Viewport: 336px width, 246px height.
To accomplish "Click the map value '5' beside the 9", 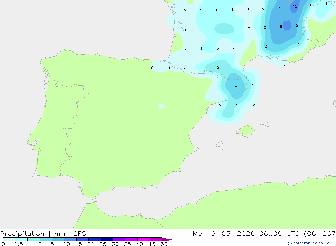I will pos(297,26).
